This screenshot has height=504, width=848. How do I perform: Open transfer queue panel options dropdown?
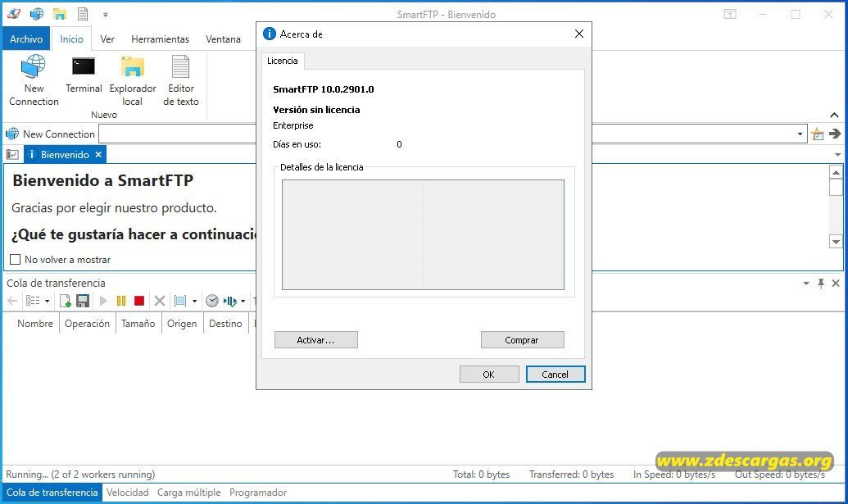(x=806, y=283)
